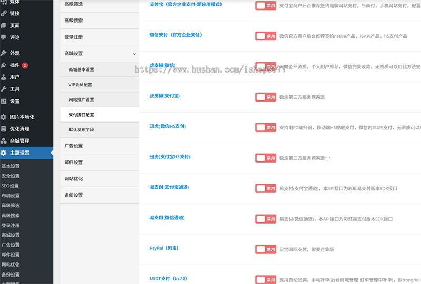Open the 广告设置 settings tab

[99, 146]
